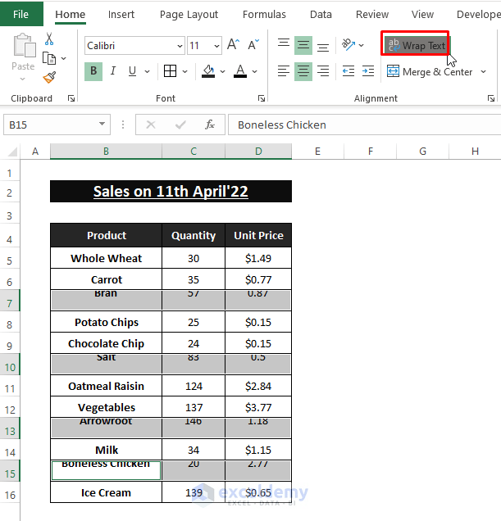
Task: Toggle Wrap Text button
Action: (x=417, y=45)
